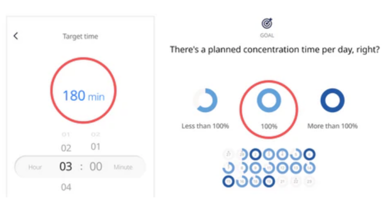Go back using the left arrow icon
The image size is (387, 204).
coord(16,36)
